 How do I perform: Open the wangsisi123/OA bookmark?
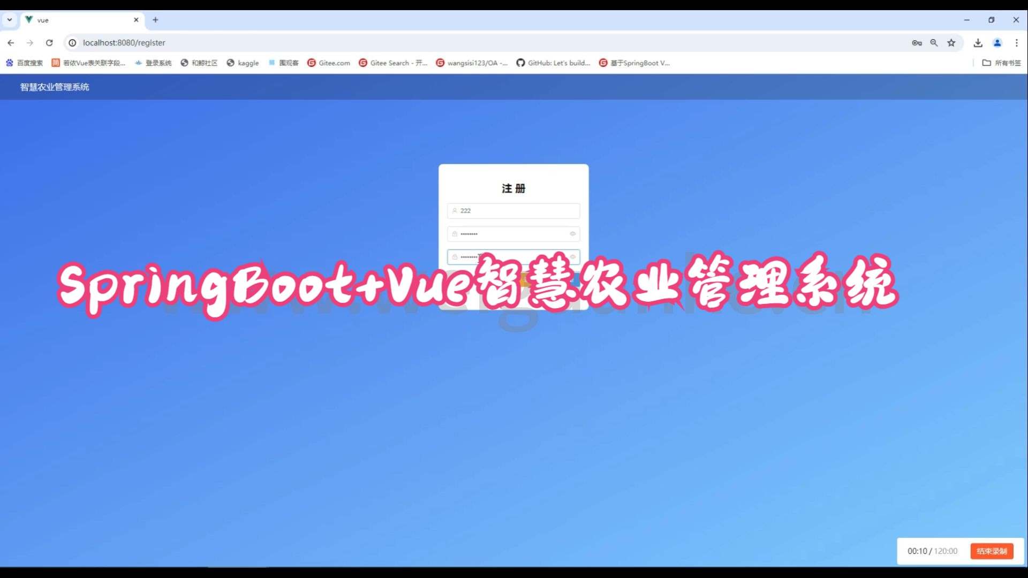coord(472,63)
